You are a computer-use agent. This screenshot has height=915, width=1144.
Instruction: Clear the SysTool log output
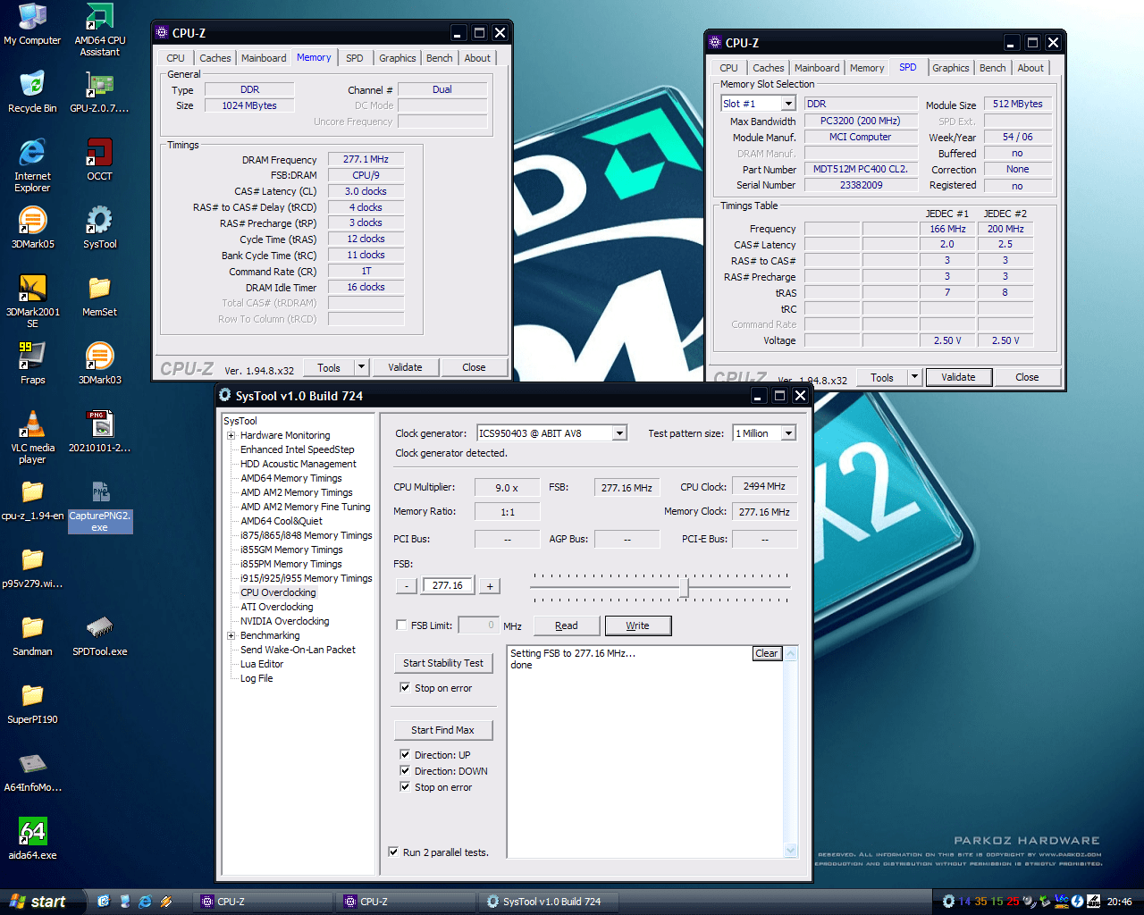767,653
